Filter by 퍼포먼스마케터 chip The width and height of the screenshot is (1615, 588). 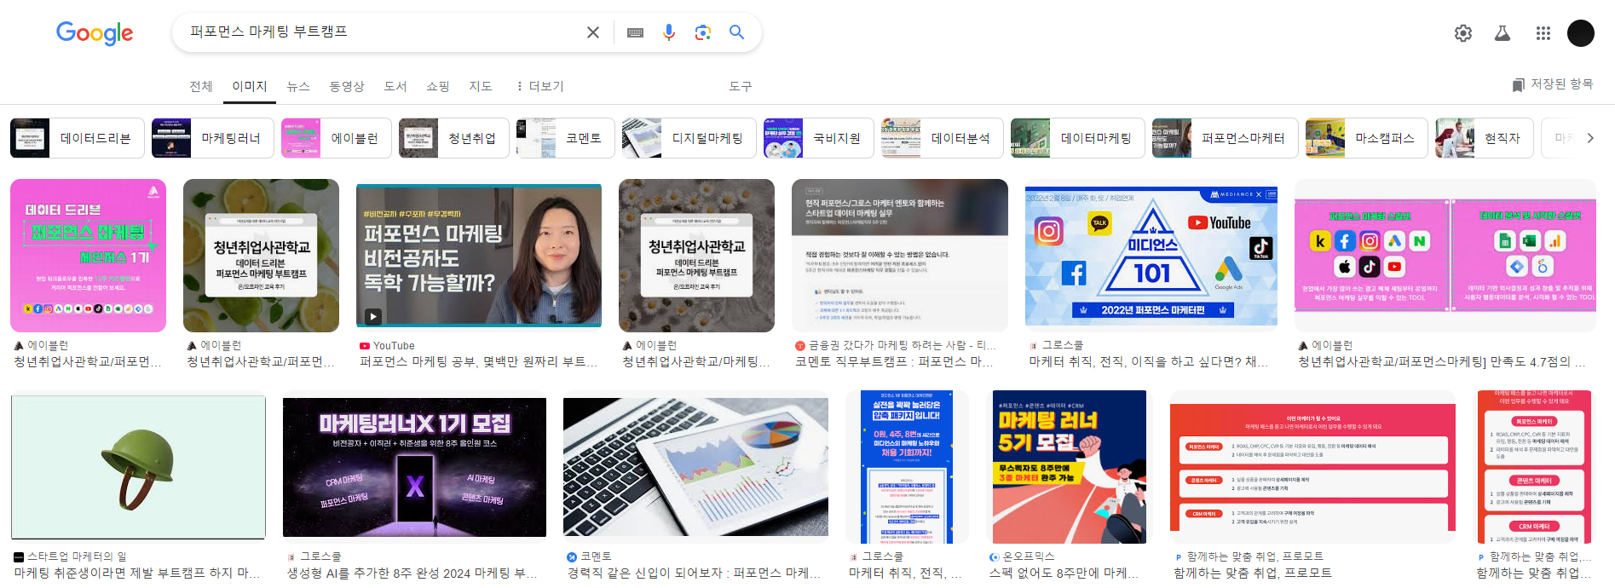point(1226,138)
